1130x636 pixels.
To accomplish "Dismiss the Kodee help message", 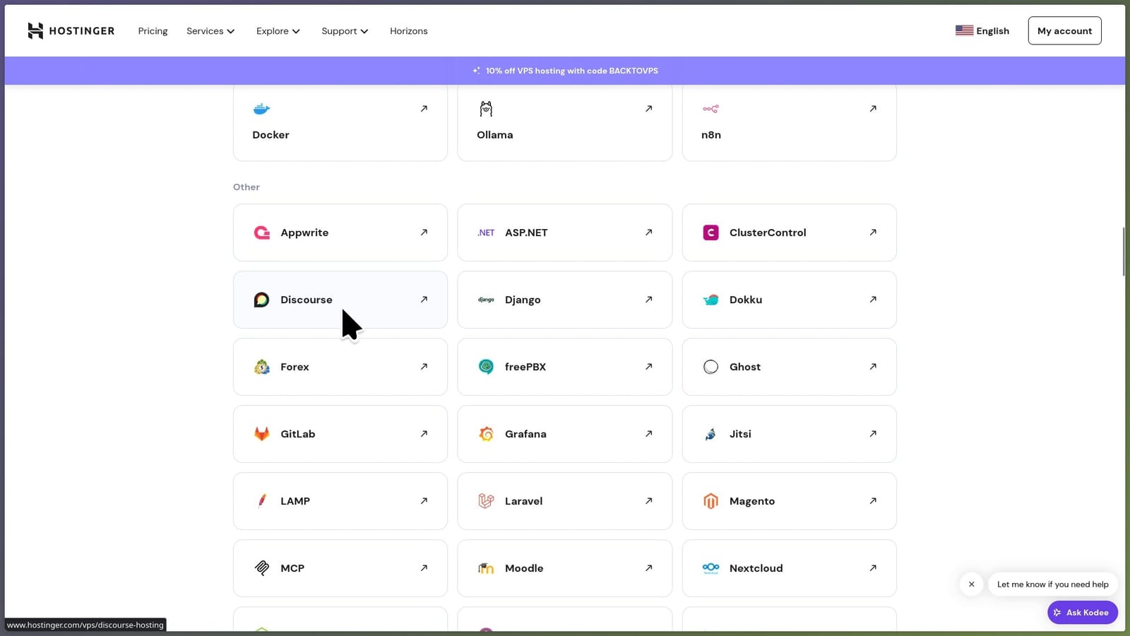I will click(x=971, y=584).
